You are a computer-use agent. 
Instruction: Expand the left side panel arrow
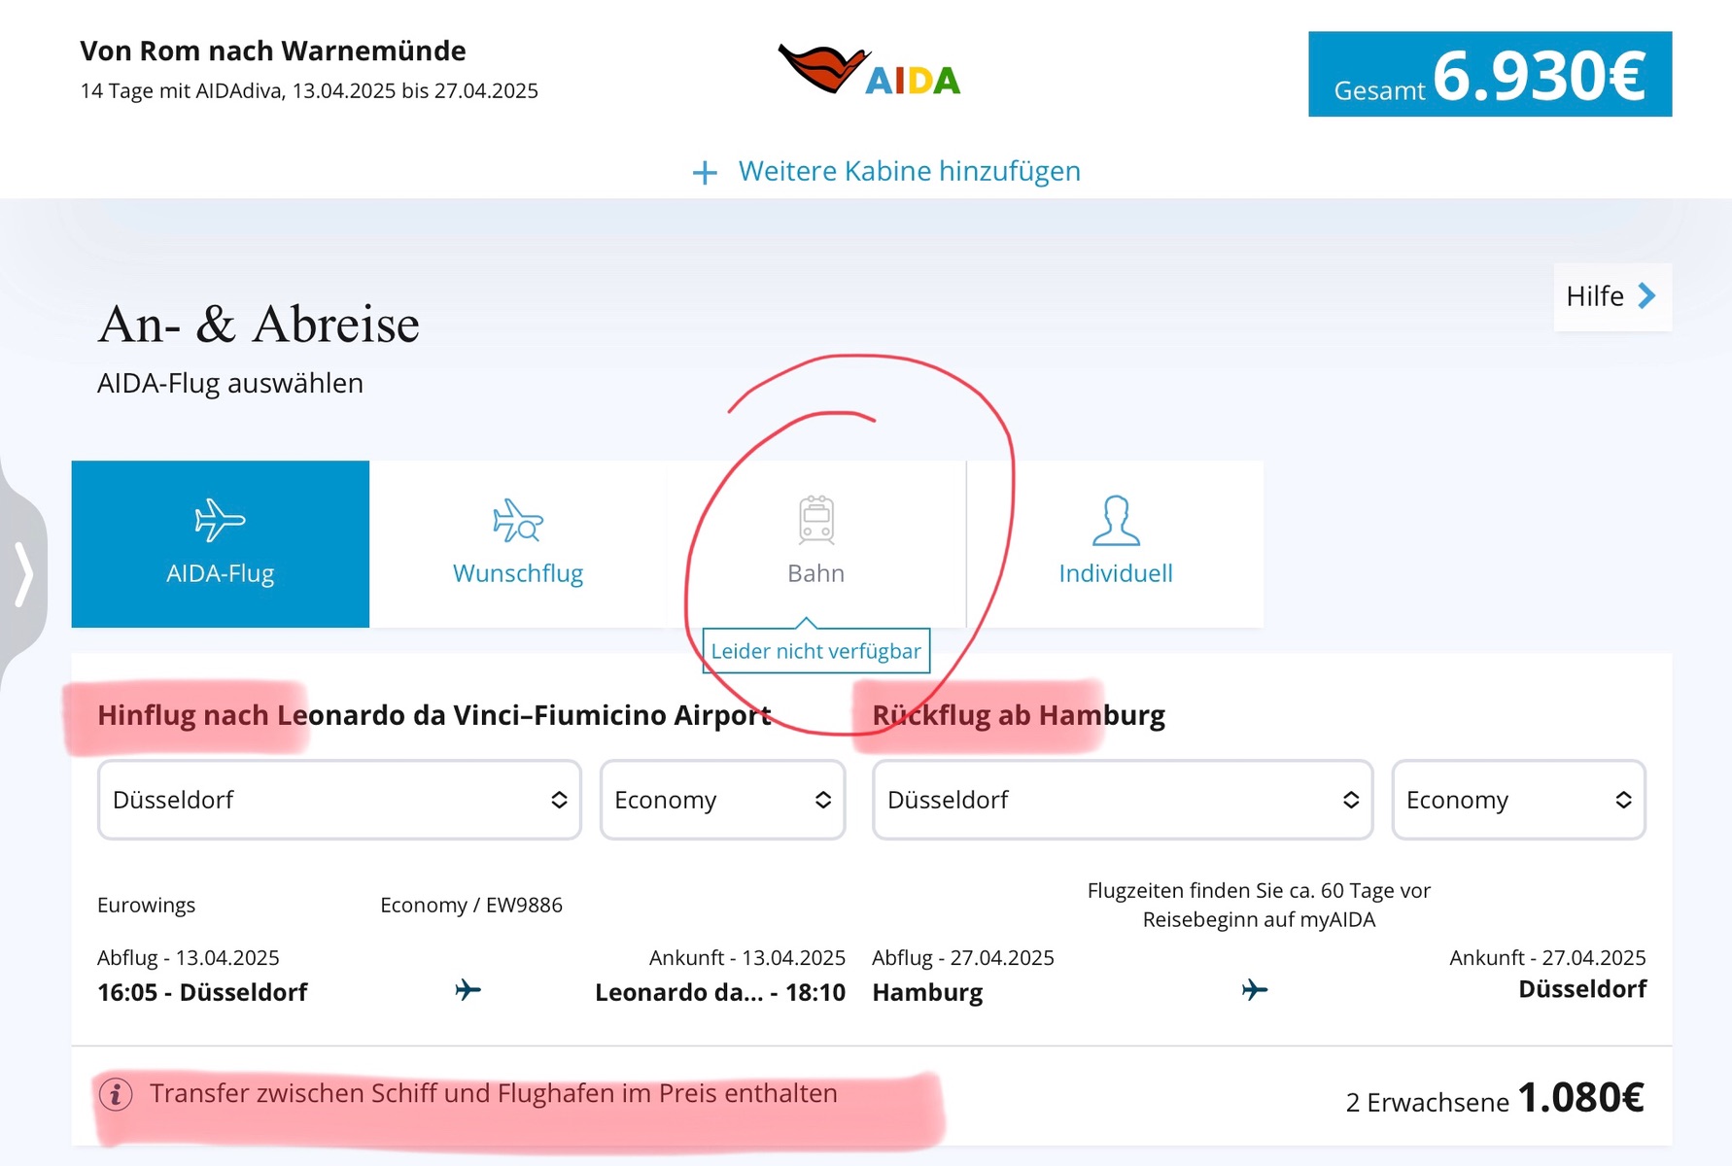pyautogui.click(x=23, y=574)
